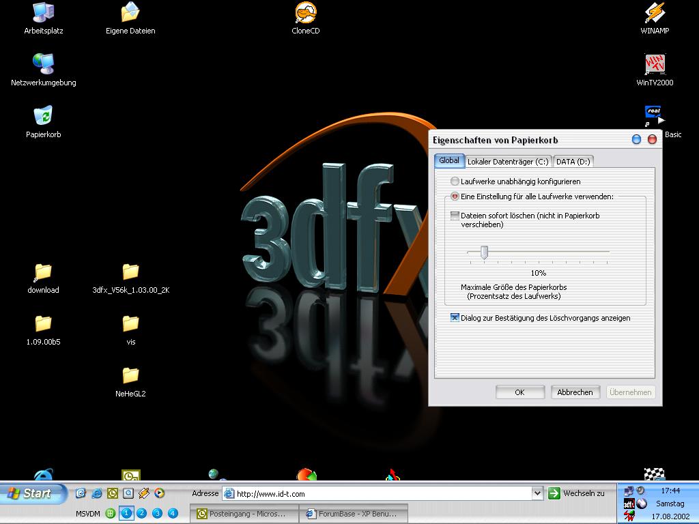
Task: Click Show Desktop quick launch icon
Action: coord(81,493)
